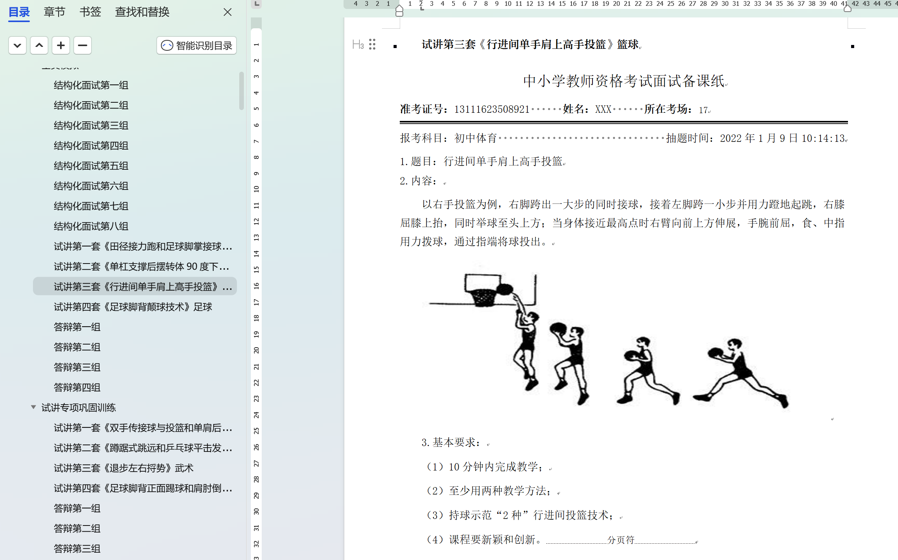This screenshot has width=898, height=560.
Task: Select the 目录 tab
Action: (19, 12)
